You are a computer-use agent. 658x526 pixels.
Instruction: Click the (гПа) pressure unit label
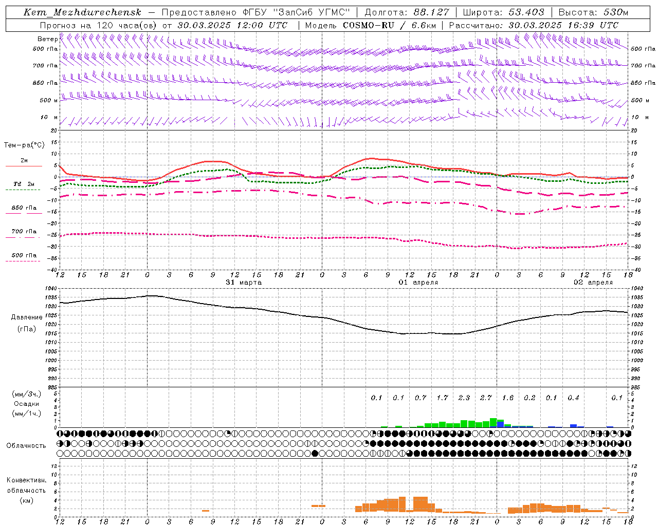coord(27,329)
